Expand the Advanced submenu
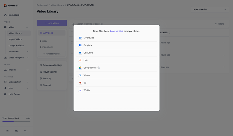 point(27,52)
